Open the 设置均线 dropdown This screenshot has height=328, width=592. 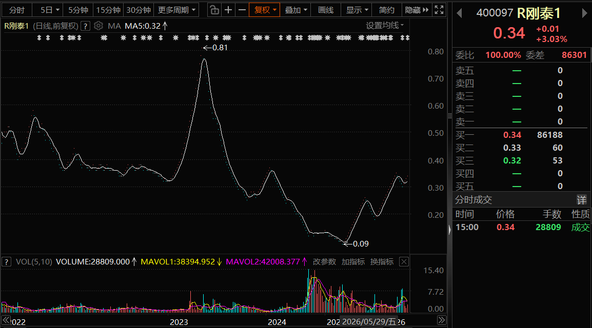point(385,25)
